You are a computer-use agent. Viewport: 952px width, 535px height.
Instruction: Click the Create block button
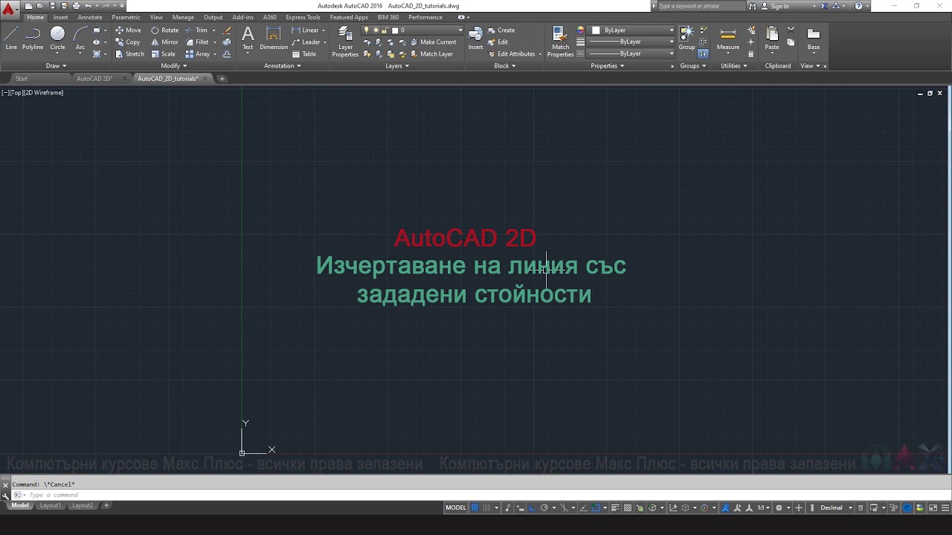501,30
